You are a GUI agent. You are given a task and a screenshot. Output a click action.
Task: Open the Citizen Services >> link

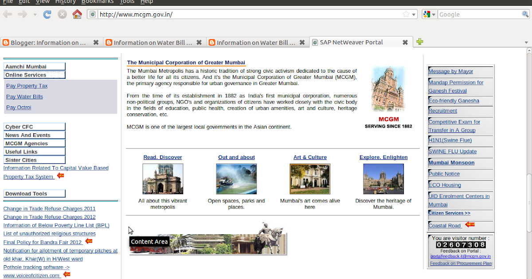coord(449,213)
